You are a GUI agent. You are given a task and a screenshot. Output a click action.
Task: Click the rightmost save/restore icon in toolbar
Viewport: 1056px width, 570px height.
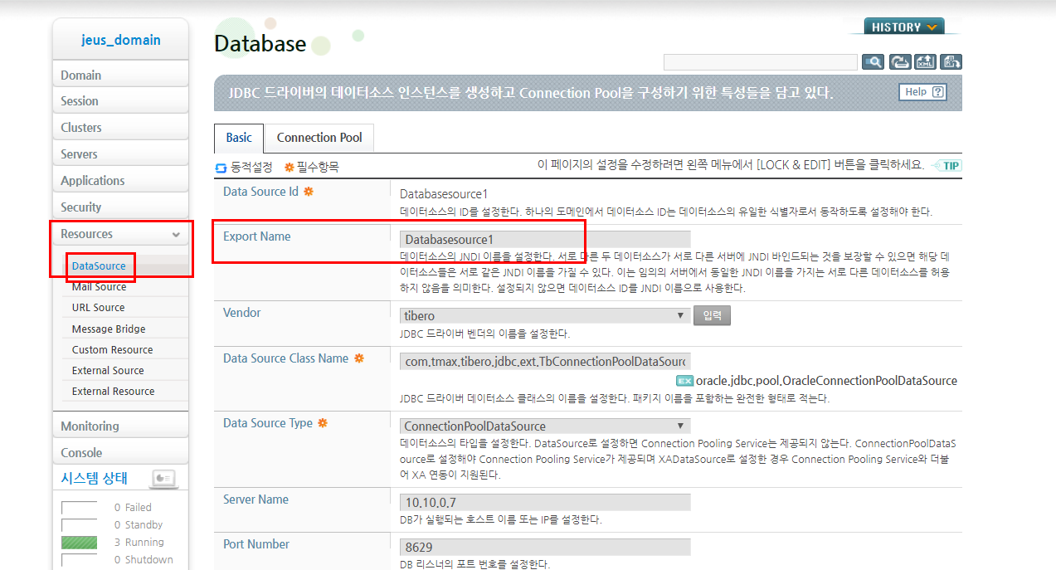[x=951, y=62]
